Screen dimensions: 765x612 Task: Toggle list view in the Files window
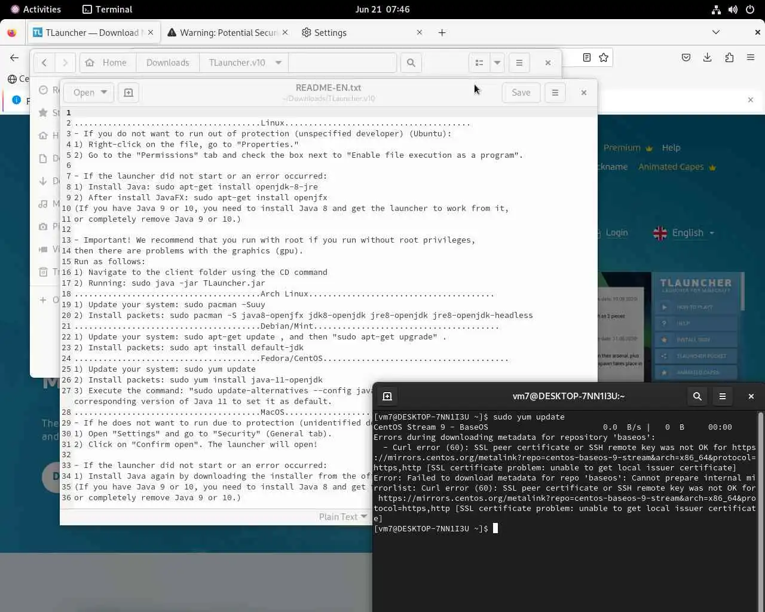[479, 62]
